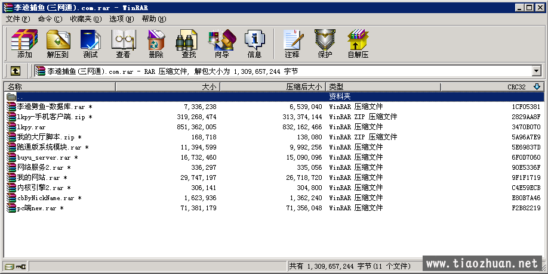Click CRC32 value 5A96A7E9
Image resolution: width=548 pixels, height=274 pixels.
[526, 137]
